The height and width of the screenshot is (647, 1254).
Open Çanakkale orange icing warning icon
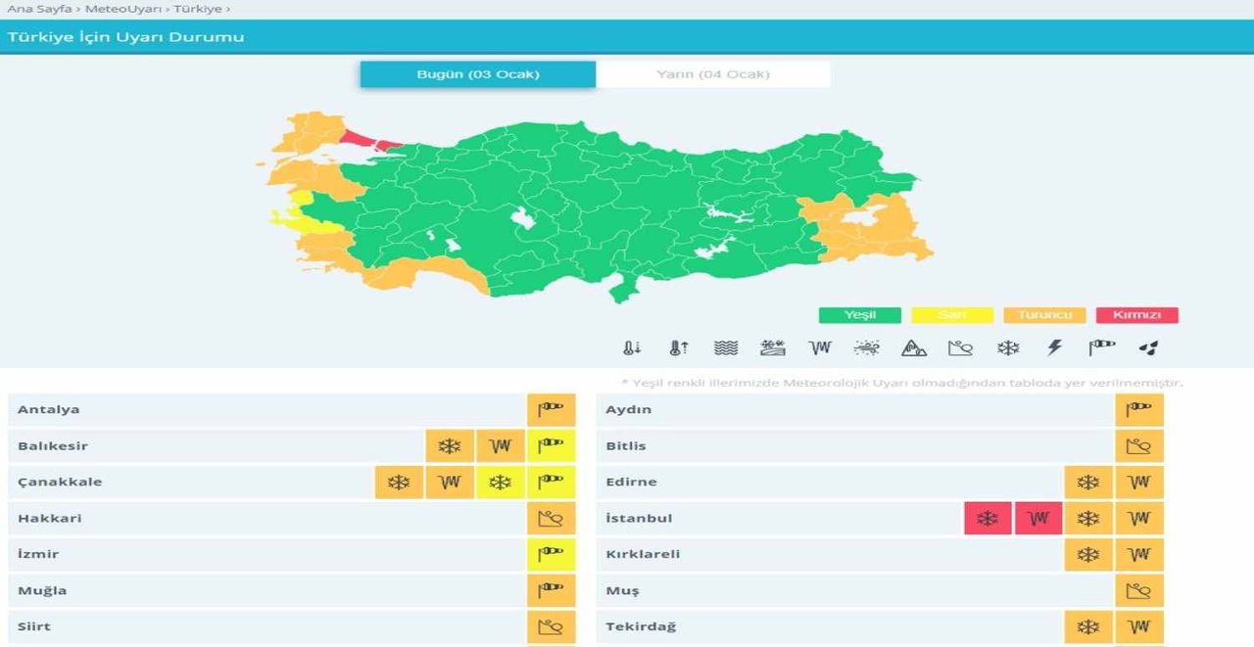450,482
